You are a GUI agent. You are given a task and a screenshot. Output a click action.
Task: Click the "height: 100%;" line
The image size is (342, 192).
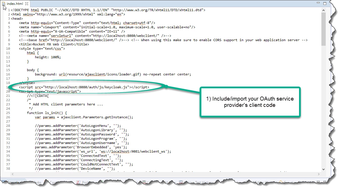[x=48, y=57]
